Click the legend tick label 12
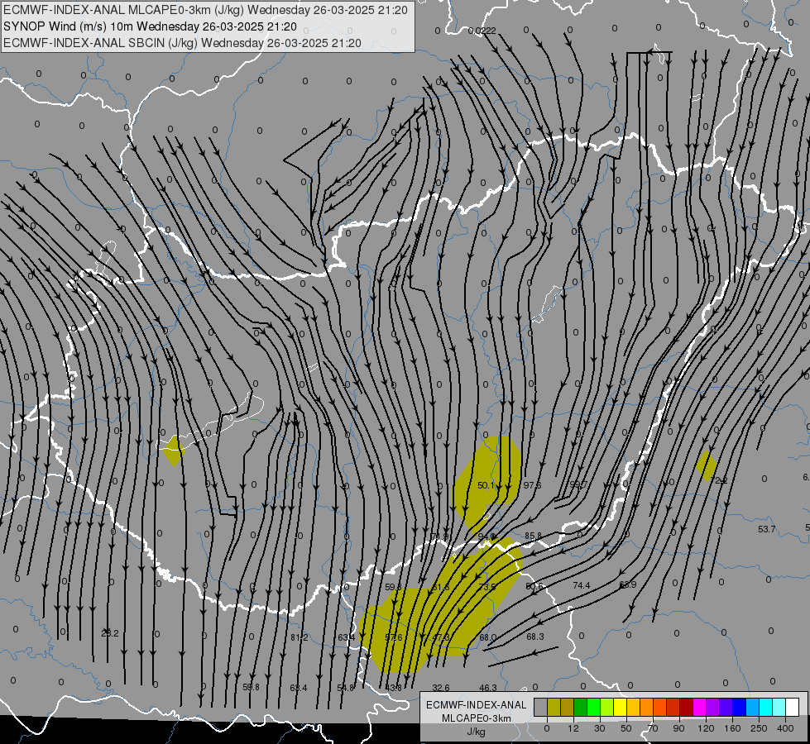Viewport: 810px width, 744px height. (x=573, y=728)
